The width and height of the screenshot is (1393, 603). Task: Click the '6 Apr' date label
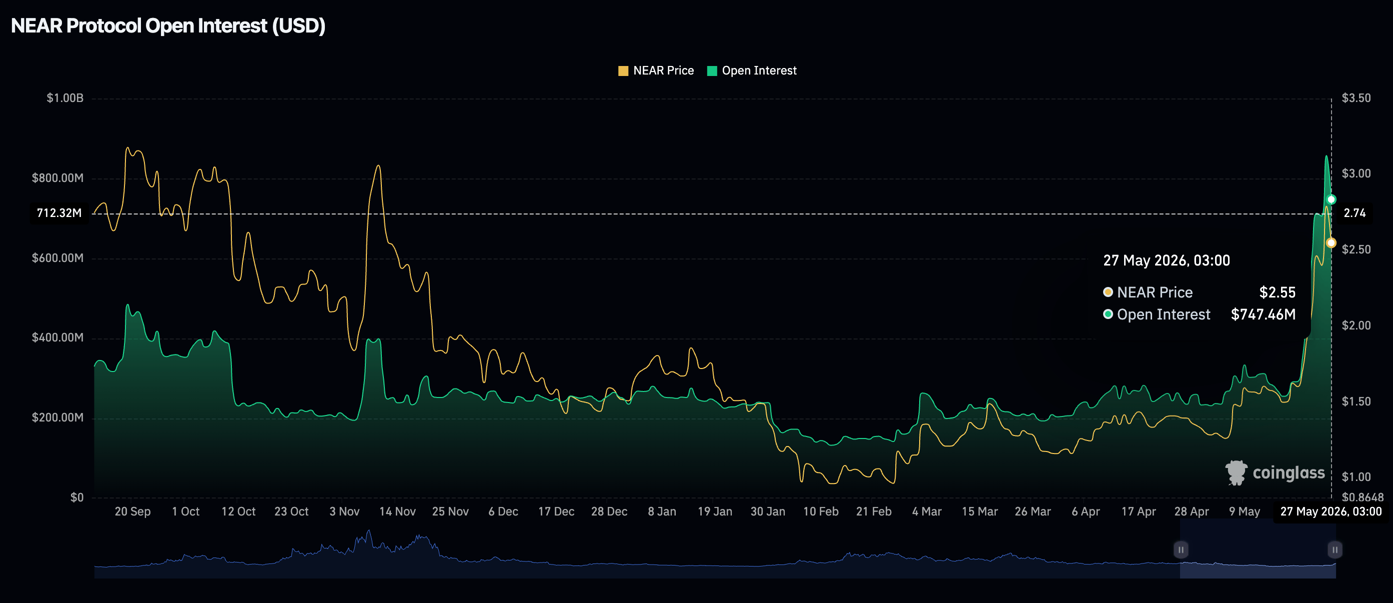click(1086, 511)
